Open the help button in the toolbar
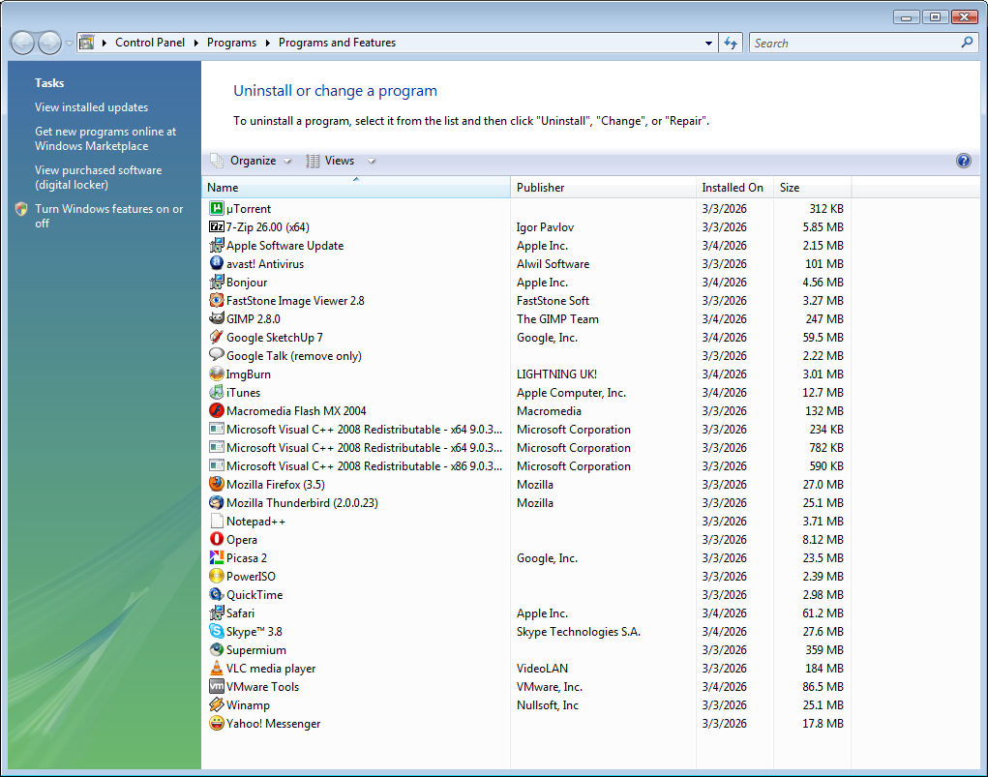Viewport: 988px width, 777px height. (x=963, y=161)
